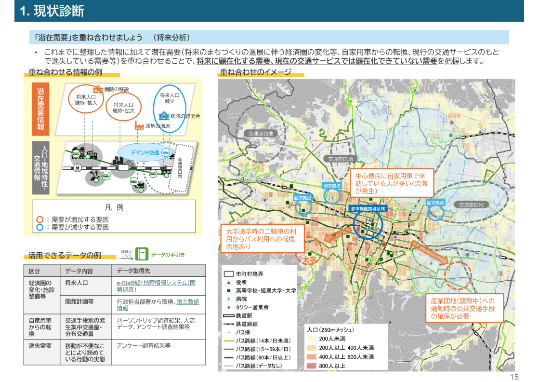Click the blue 病院 cross symbol in legend
This screenshot has width=539, height=382.
pos(229,299)
